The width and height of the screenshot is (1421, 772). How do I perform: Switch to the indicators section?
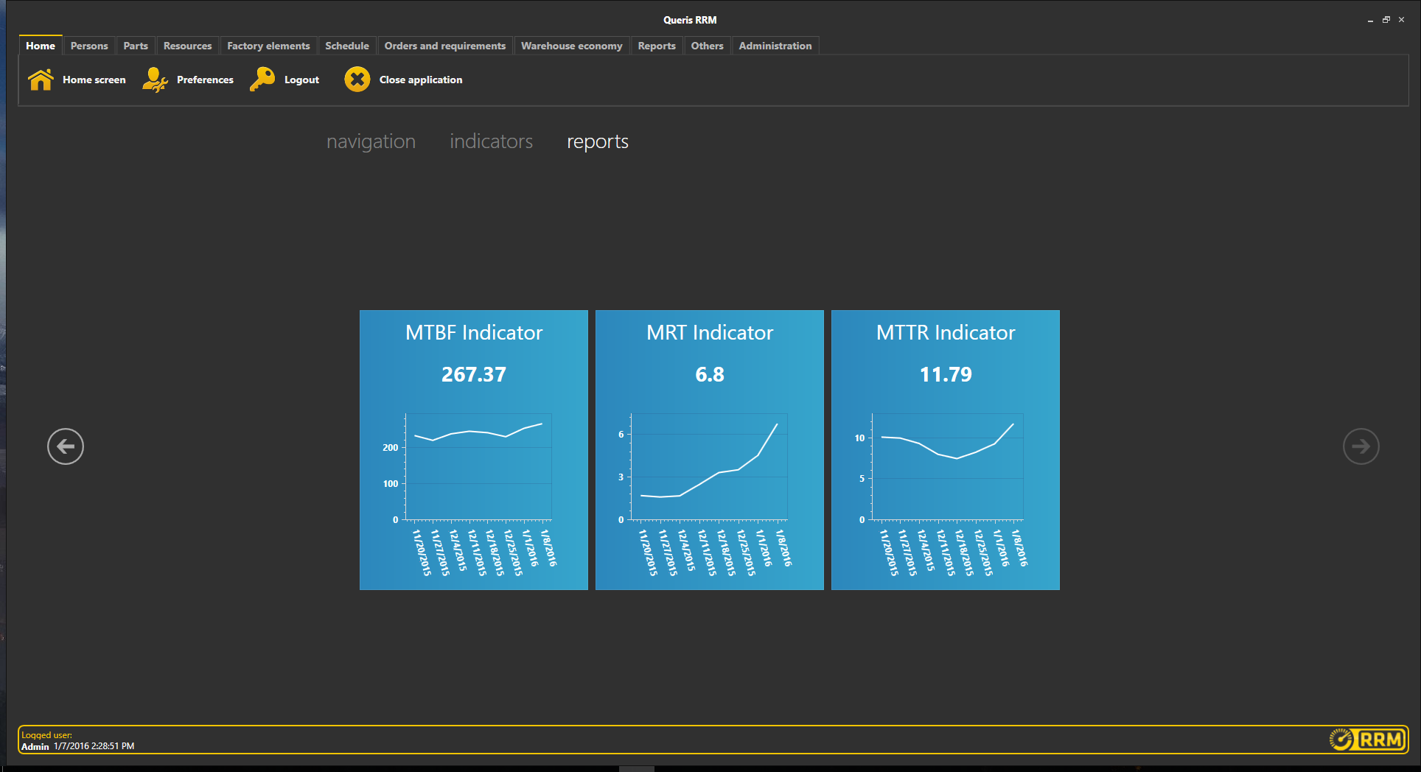490,141
